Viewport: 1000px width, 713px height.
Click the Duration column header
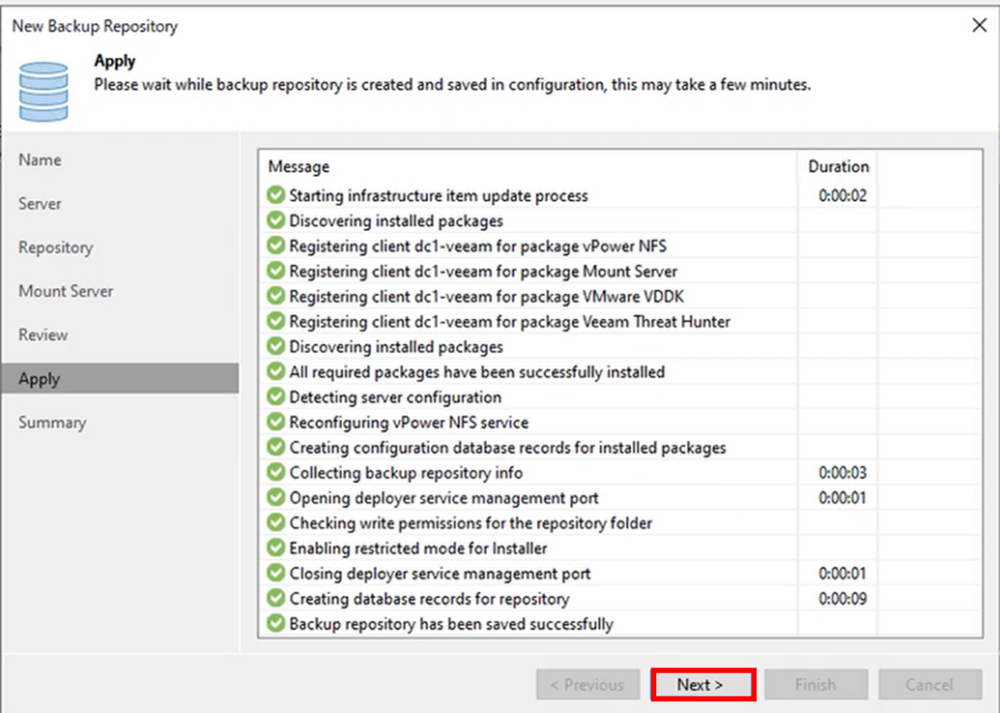coord(838,167)
